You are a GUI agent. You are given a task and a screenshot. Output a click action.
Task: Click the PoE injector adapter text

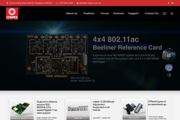click(156, 117)
